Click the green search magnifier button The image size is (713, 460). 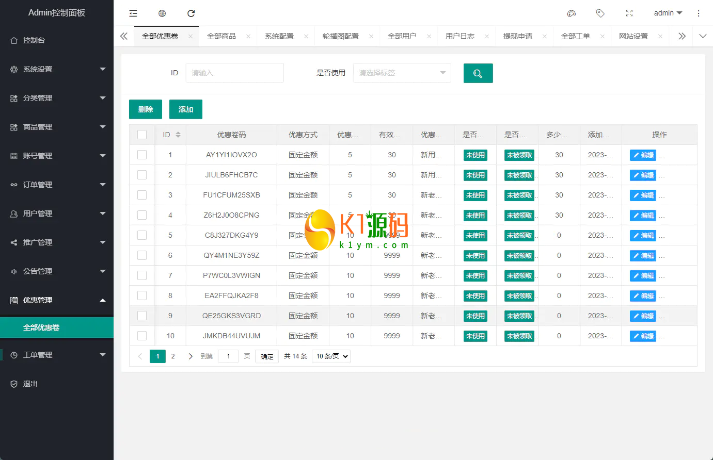point(478,73)
